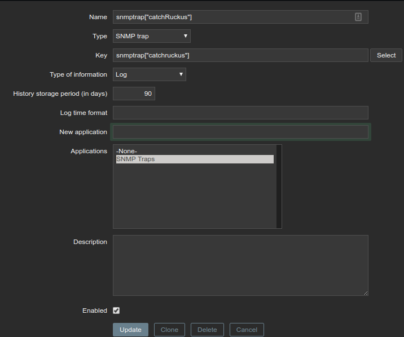Expand the Type of information dropdown
The width and height of the screenshot is (404, 337).
[x=149, y=74]
